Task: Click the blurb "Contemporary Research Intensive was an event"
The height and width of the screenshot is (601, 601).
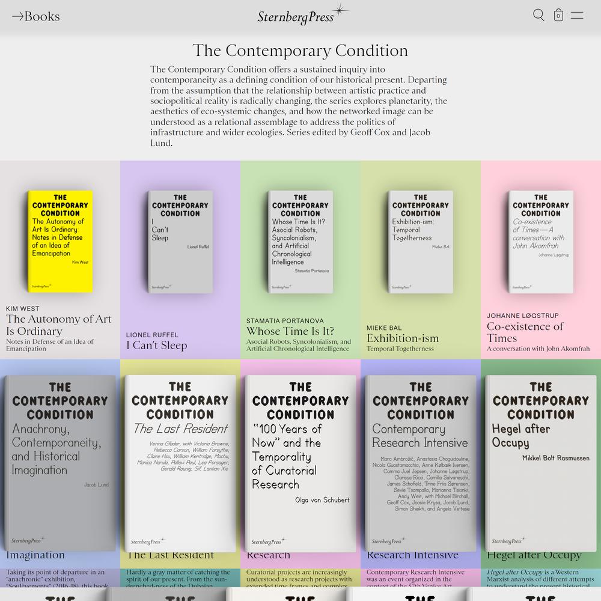Action: [x=415, y=578]
